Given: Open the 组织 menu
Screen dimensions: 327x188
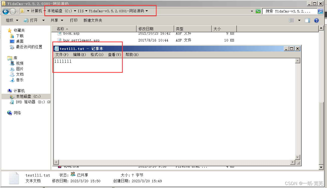Looking at the screenshot, I should pos(12,20).
